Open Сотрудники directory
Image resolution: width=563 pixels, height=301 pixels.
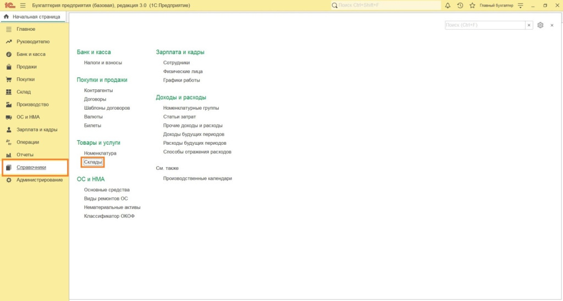[176, 63]
